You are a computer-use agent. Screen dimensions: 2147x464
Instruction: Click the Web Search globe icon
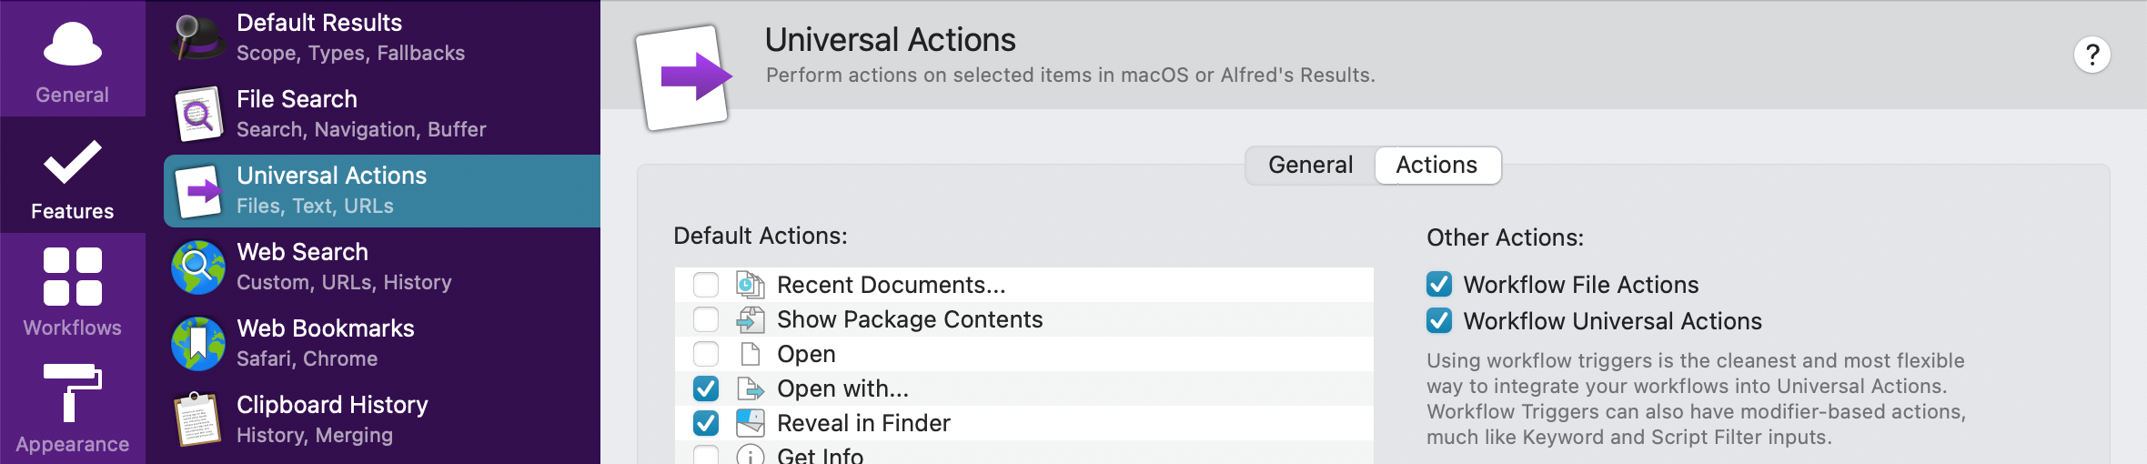click(198, 267)
